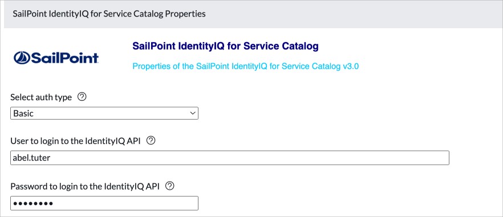The width and height of the screenshot is (503, 217).
Task: Click the Password to login to IdentityIQ API label
Action: pyautogui.click(x=85, y=186)
